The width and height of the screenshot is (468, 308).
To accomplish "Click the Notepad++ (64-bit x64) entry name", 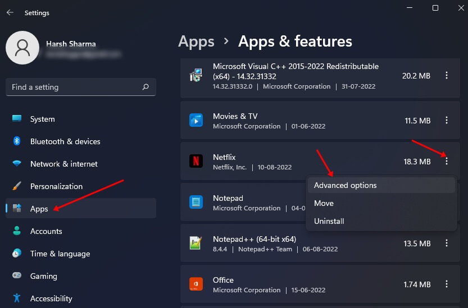I will [255, 239].
